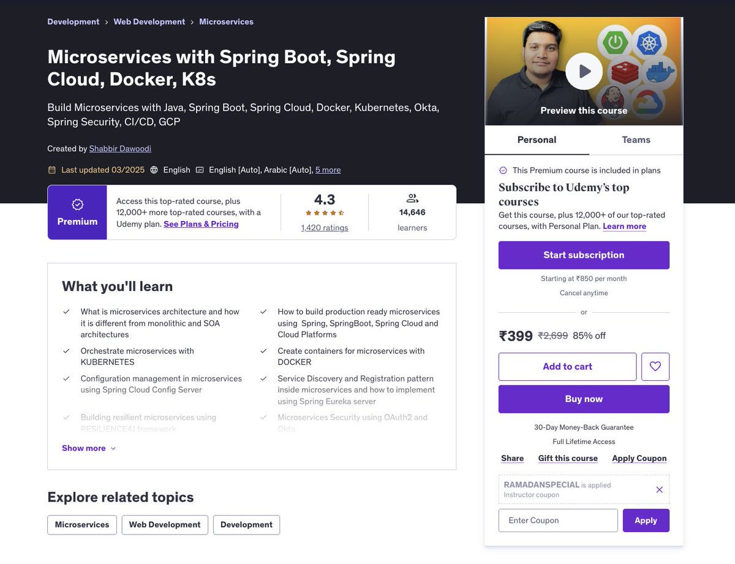The image size is (735, 564).
Task: Focus the Enter Coupon field
Action: 558,521
